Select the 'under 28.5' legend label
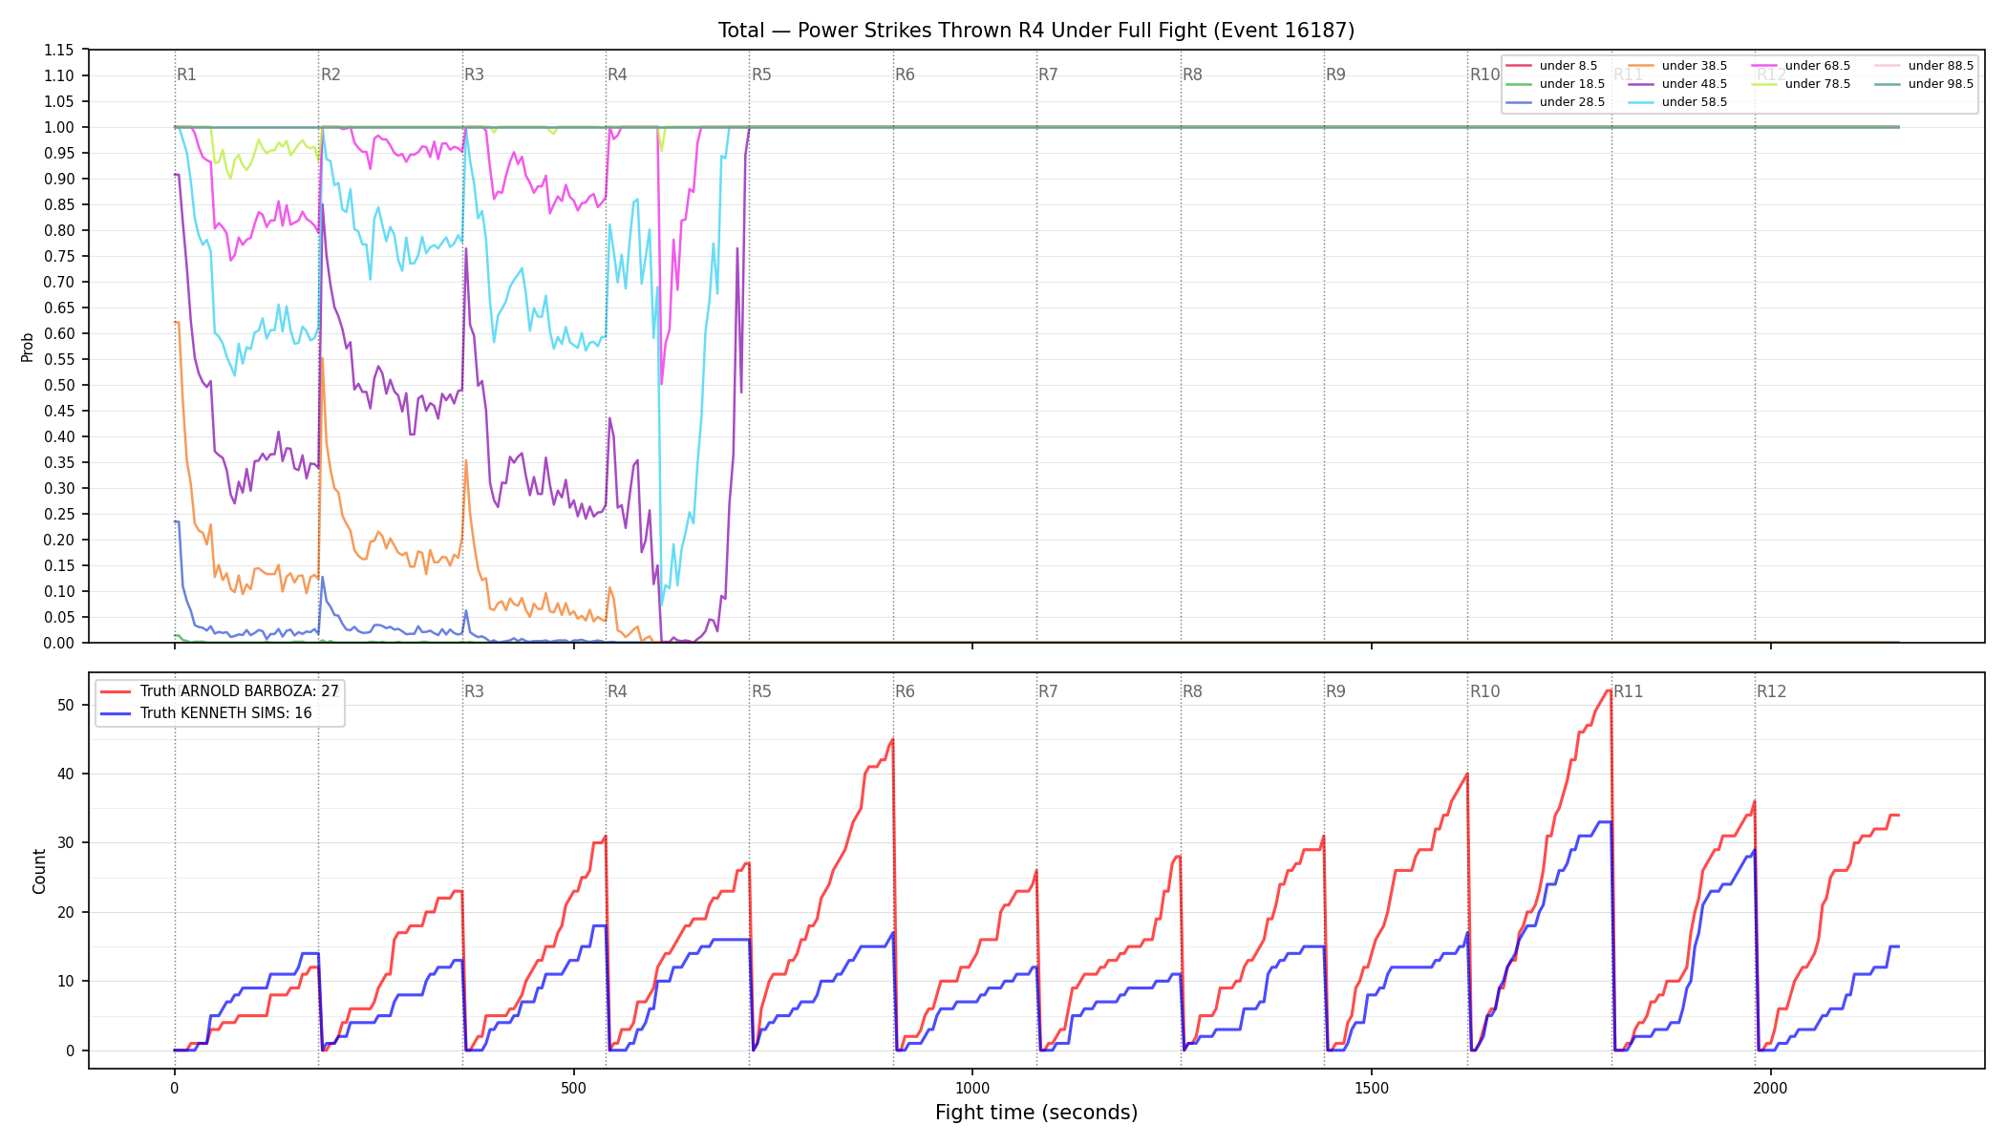The image size is (2006, 1146). coord(1571,102)
